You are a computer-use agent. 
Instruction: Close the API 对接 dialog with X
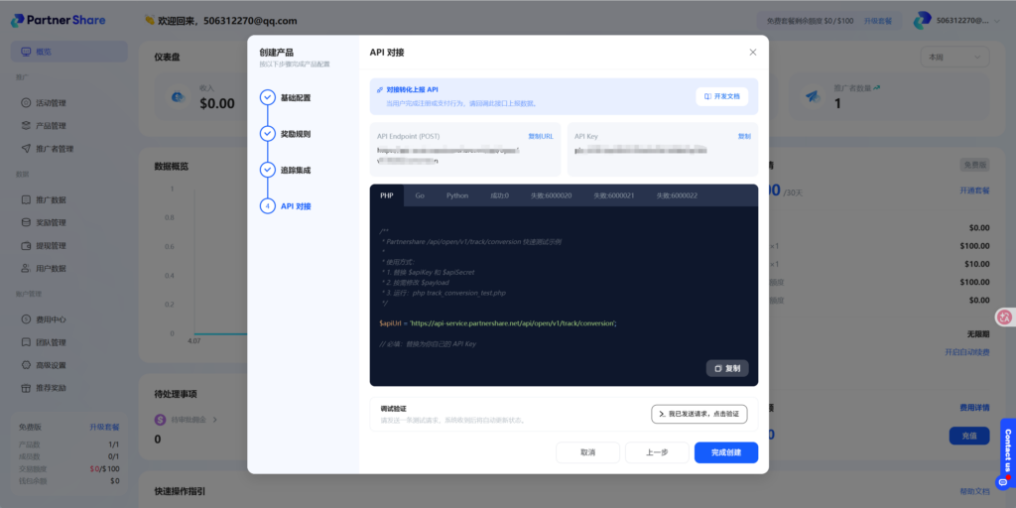pyautogui.click(x=751, y=52)
